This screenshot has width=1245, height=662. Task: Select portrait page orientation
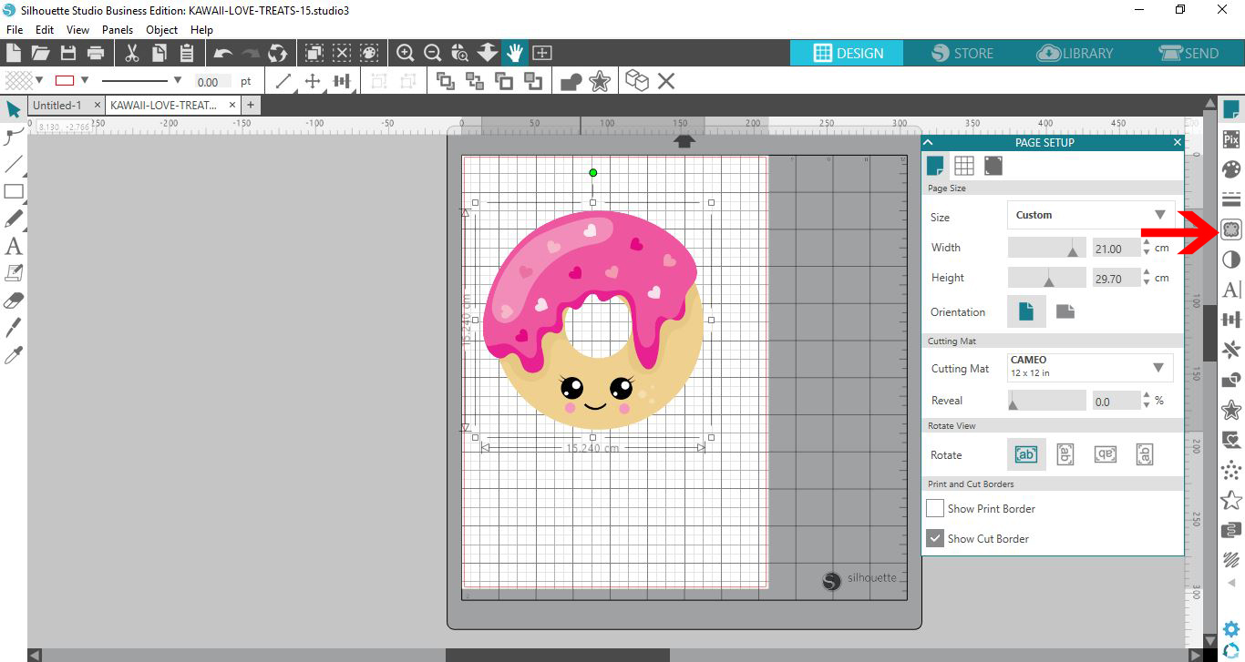1026,311
